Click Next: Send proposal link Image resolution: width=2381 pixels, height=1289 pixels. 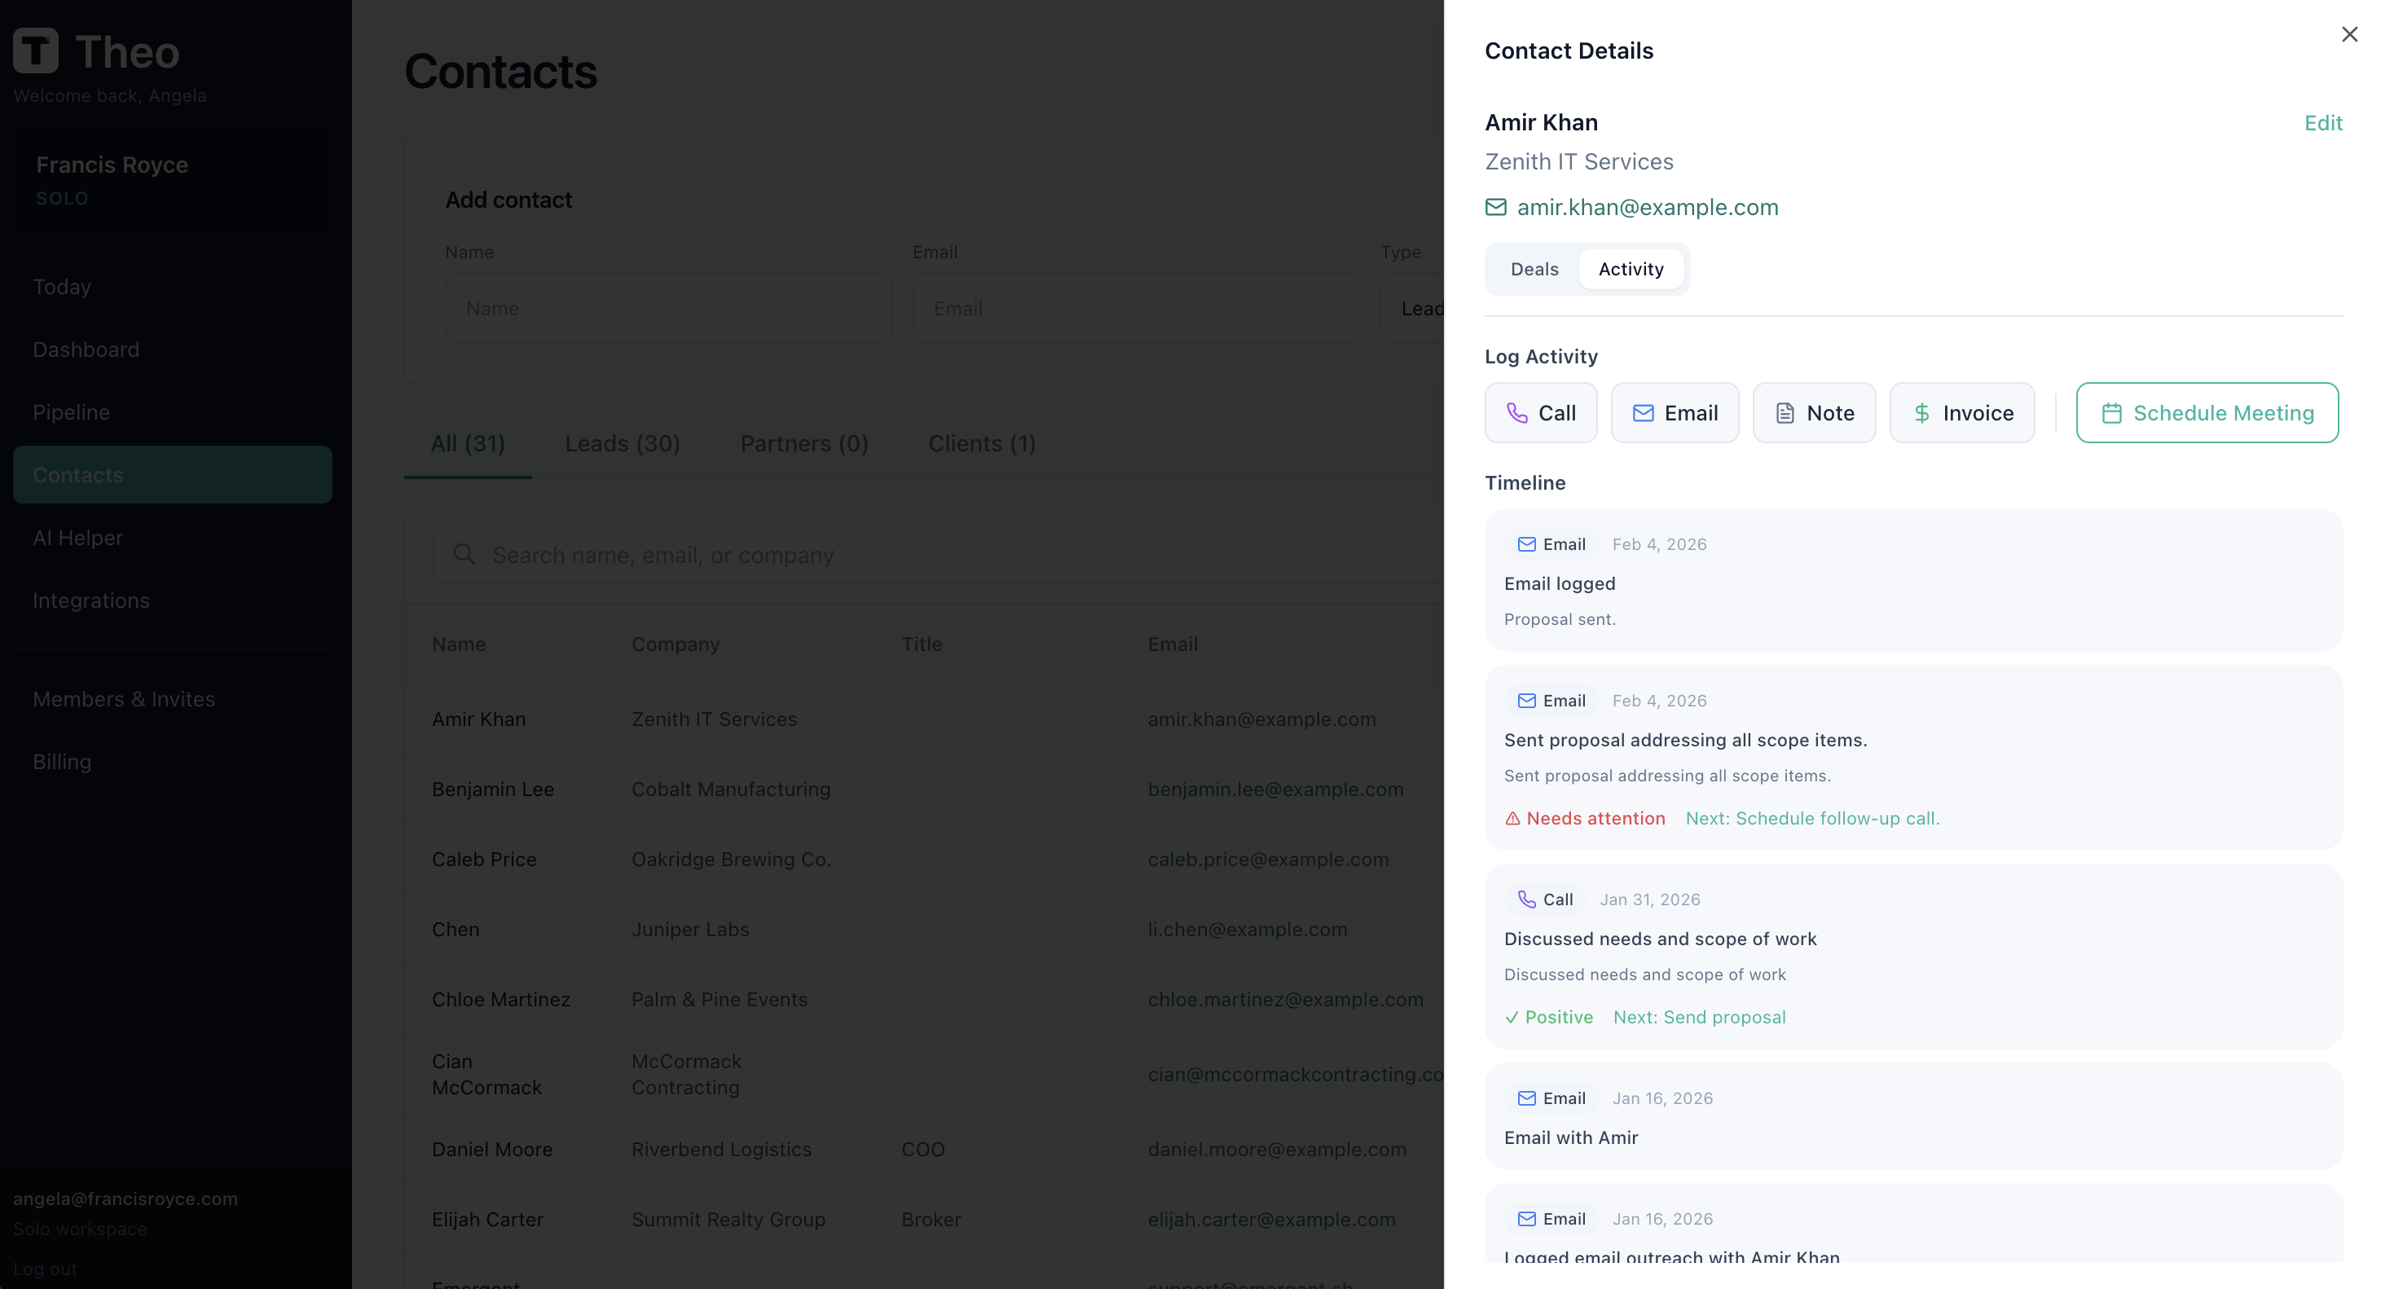click(x=1699, y=1018)
